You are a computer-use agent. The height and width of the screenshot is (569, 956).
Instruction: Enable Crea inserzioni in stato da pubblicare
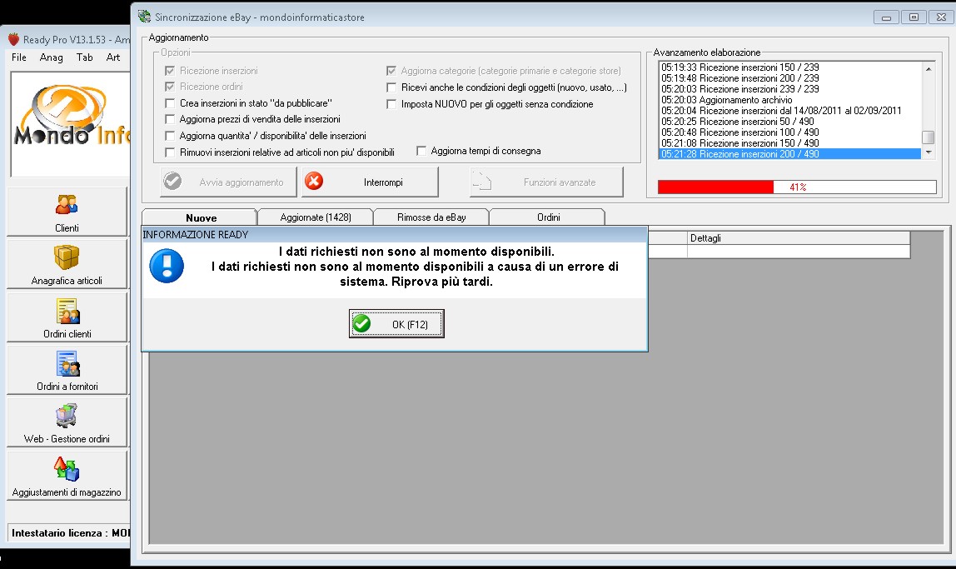click(170, 103)
